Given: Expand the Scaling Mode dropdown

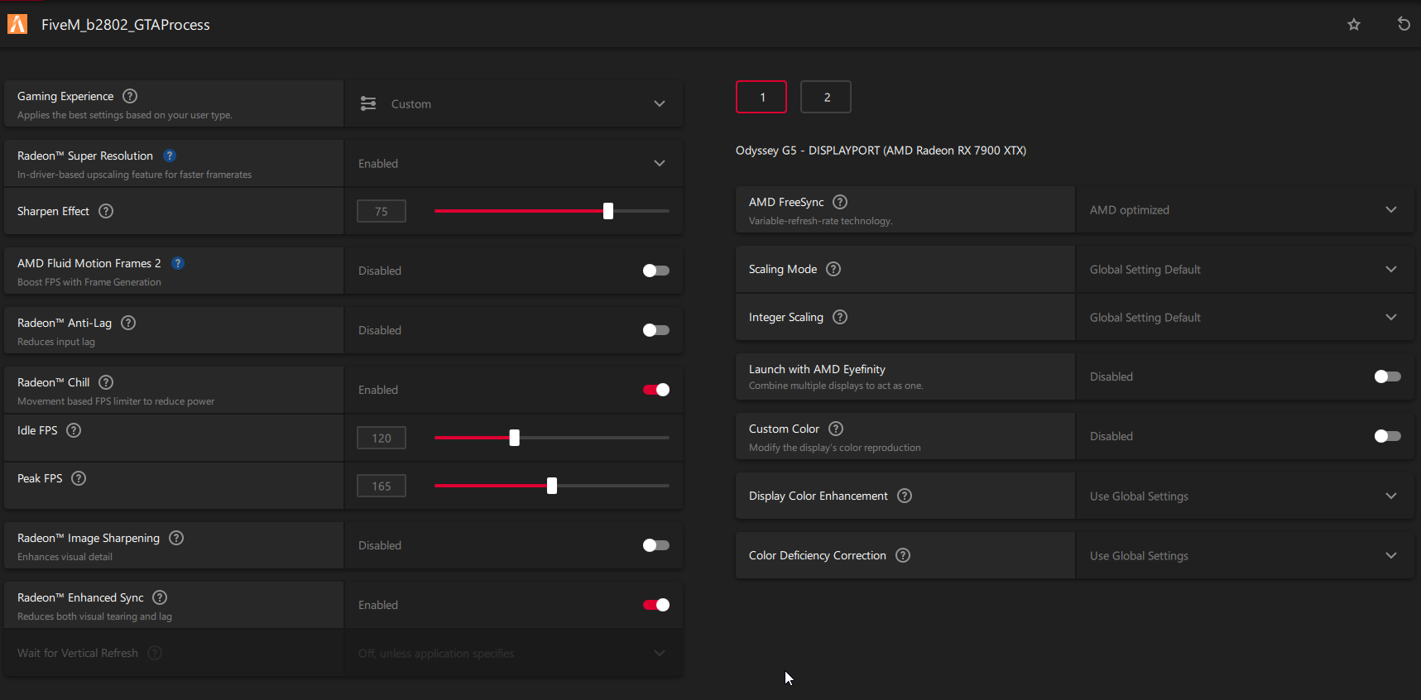Looking at the screenshot, I should click(1244, 270).
